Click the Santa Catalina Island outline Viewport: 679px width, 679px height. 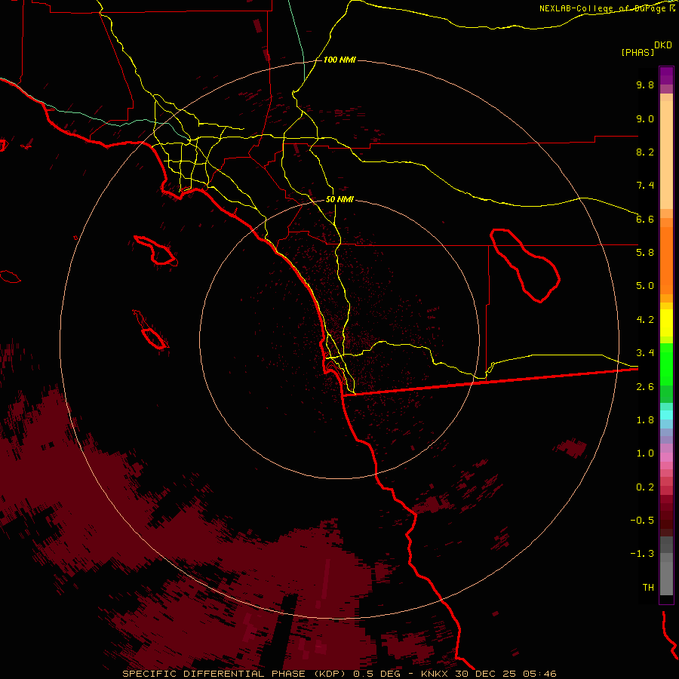coord(155,250)
